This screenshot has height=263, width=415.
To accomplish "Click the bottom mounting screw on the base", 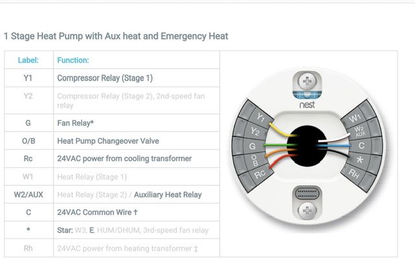I will coord(307,209).
